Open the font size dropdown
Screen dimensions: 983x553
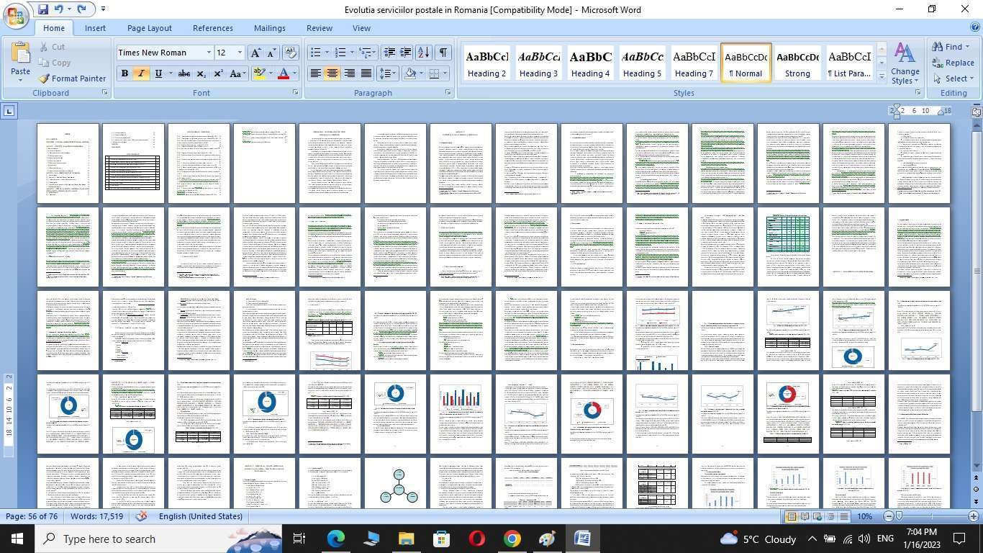tap(240, 53)
